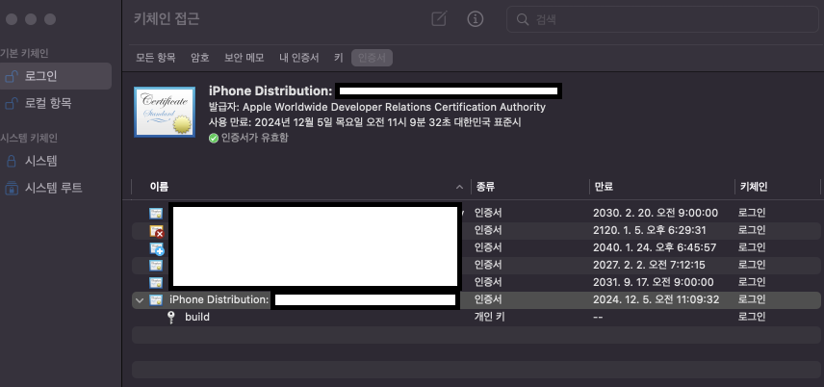Select the iPhone Distribution row in list
The image size is (824, 387).
tap(476, 299)
